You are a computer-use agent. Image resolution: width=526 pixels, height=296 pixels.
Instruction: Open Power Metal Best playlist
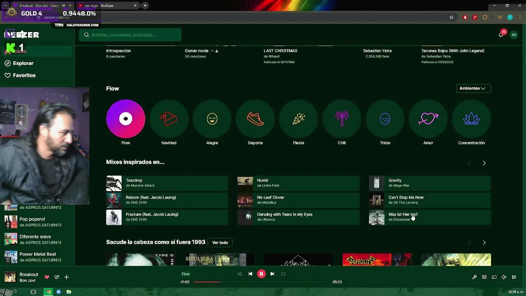(x=37, y=257)
